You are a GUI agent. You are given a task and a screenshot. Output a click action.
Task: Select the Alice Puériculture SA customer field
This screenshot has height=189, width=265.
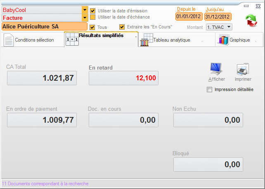44,26
